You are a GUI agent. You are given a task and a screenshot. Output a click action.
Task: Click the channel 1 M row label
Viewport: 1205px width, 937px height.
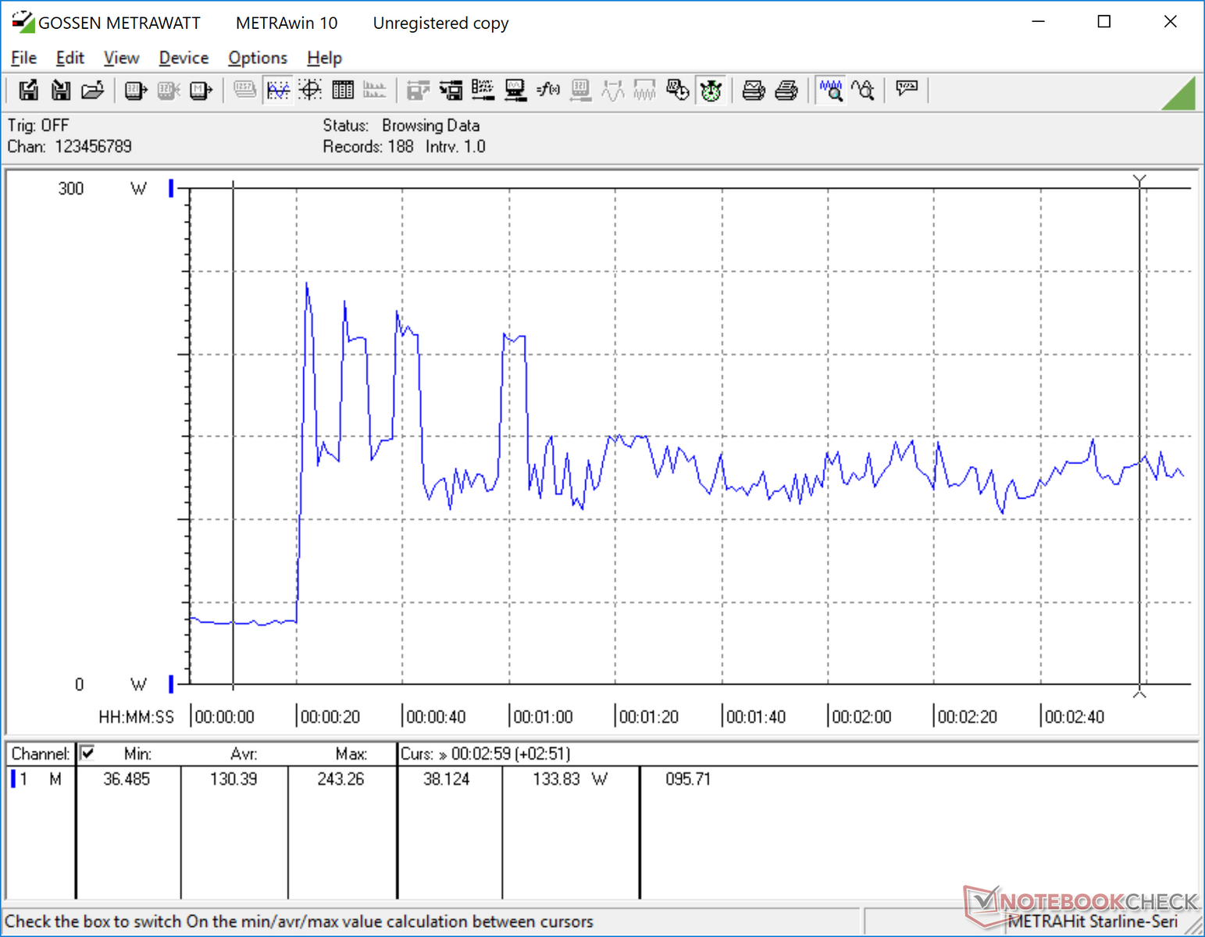[39, 778]
